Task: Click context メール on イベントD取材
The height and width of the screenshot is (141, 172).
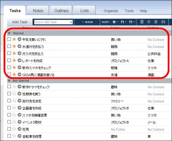Action: click(152, 122)
